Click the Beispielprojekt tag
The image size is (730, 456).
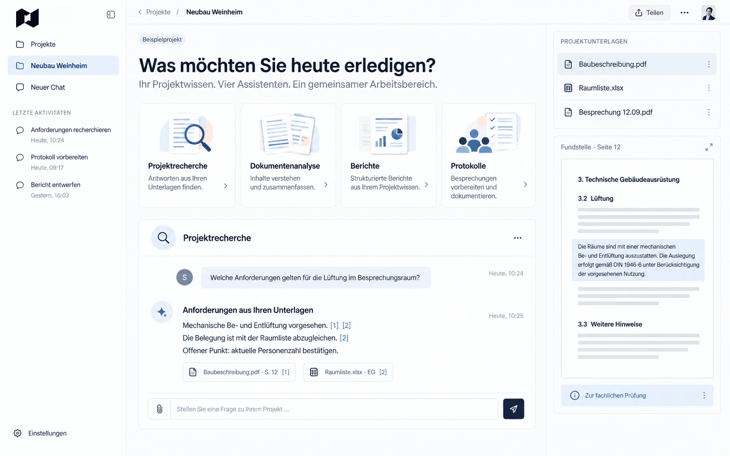(x=162, y=40)
